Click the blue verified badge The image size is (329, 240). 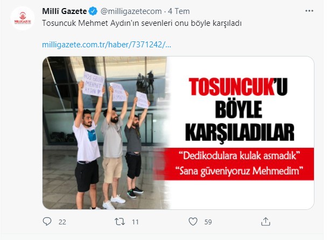tap(93, 11)
